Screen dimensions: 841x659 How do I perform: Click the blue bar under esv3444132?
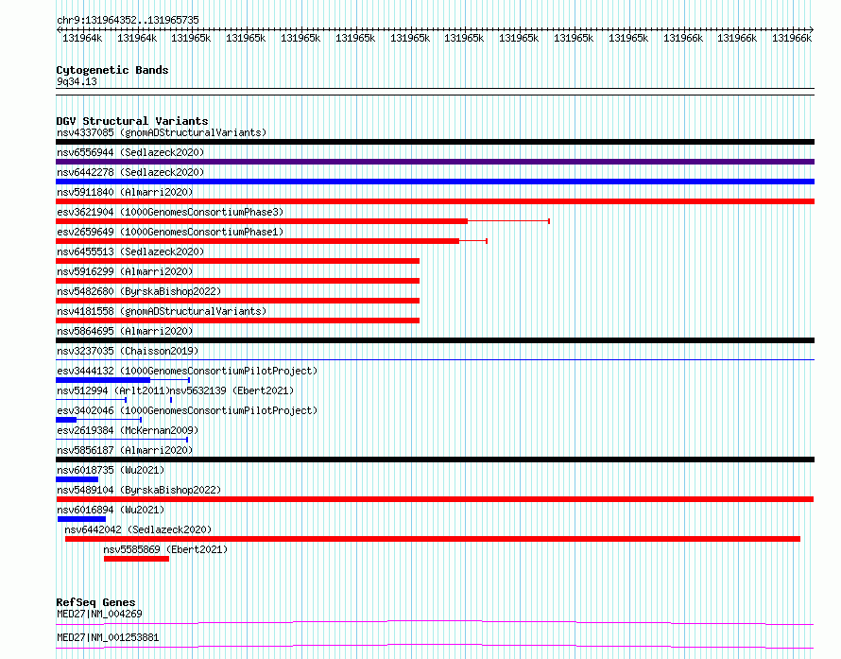coord(103,380)
